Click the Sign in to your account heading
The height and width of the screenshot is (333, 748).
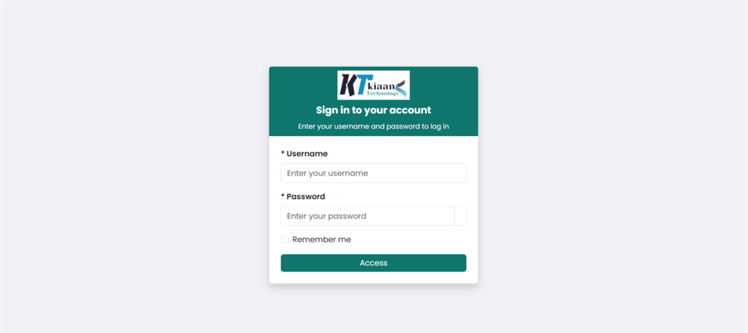tap(374, 110)
